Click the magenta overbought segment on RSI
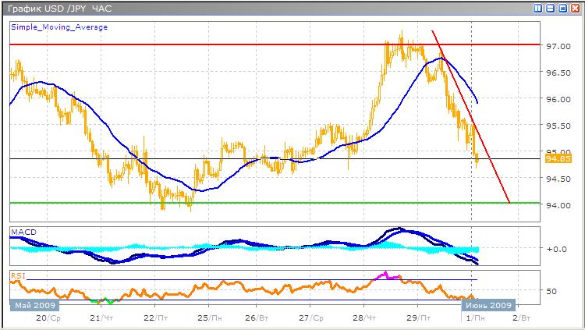This screenshot has width=585, height=330. (388, 275)
